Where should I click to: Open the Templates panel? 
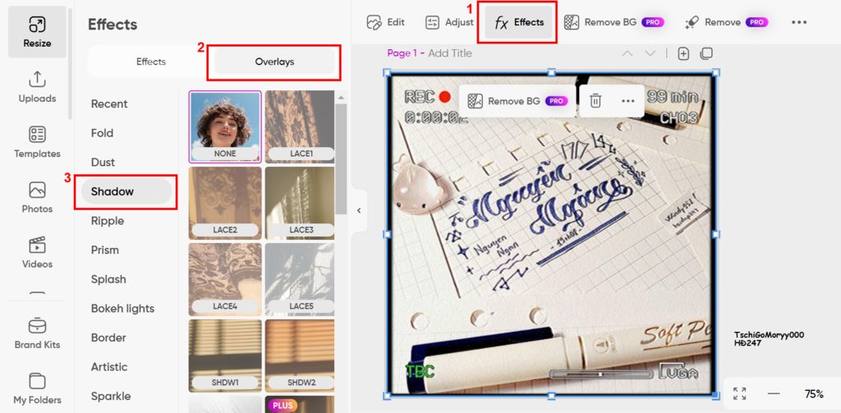click(37, 142)
